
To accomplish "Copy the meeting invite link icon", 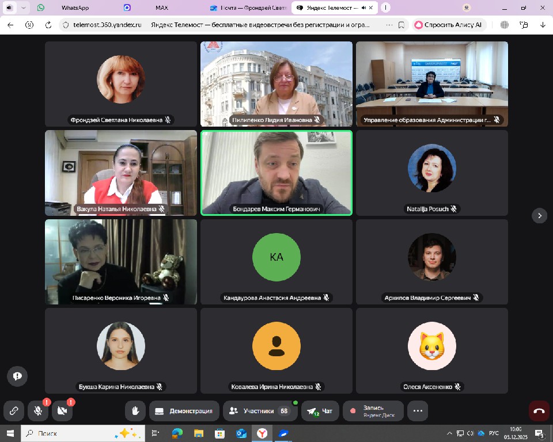I will [x=13, y=411].
